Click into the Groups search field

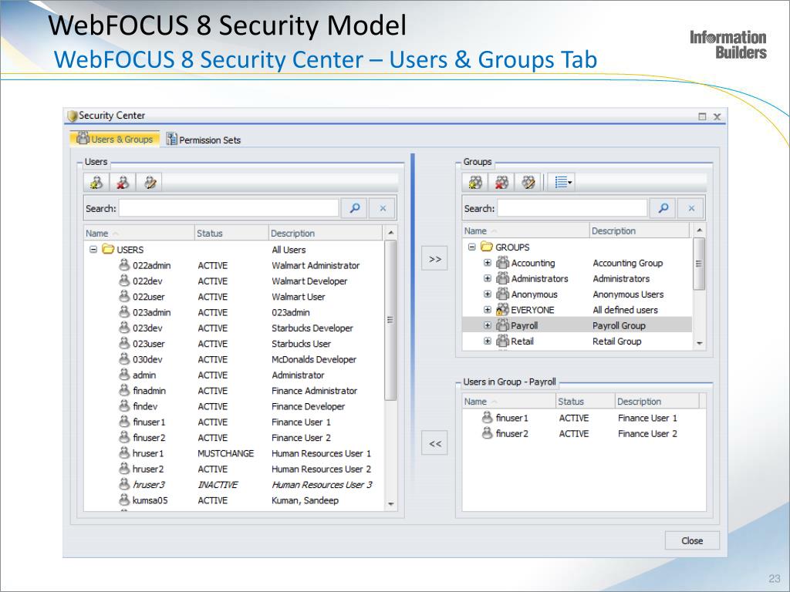pos(572,208)
